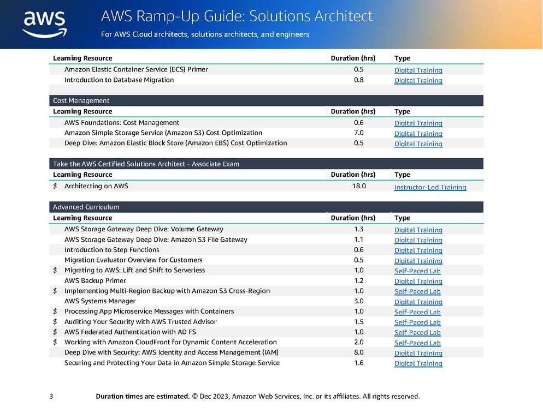Open Instructor-Led Training link for Architecting on AWS
Viewport: 543px width, 419px height.
[430, 187]
